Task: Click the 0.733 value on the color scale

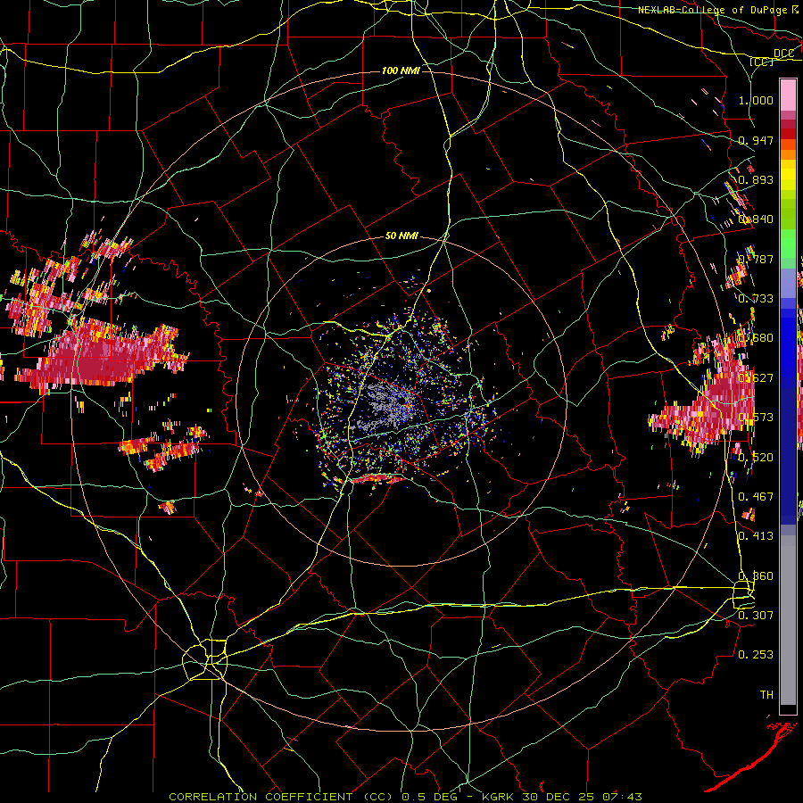Action: click(756, 299)
